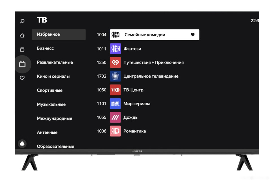Select channel 1006 Романтика
This screenshot has width=274, height=182.
[x=134, y=131]
